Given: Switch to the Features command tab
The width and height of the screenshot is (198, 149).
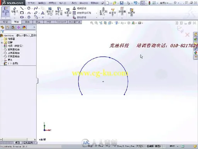Looking at the screenshot, I should (x=5, y=22).
